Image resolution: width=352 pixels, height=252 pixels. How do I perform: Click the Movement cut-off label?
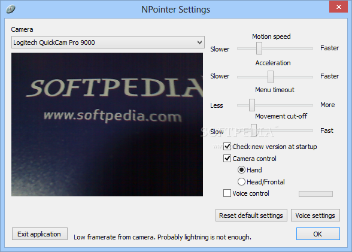[281, 116]
